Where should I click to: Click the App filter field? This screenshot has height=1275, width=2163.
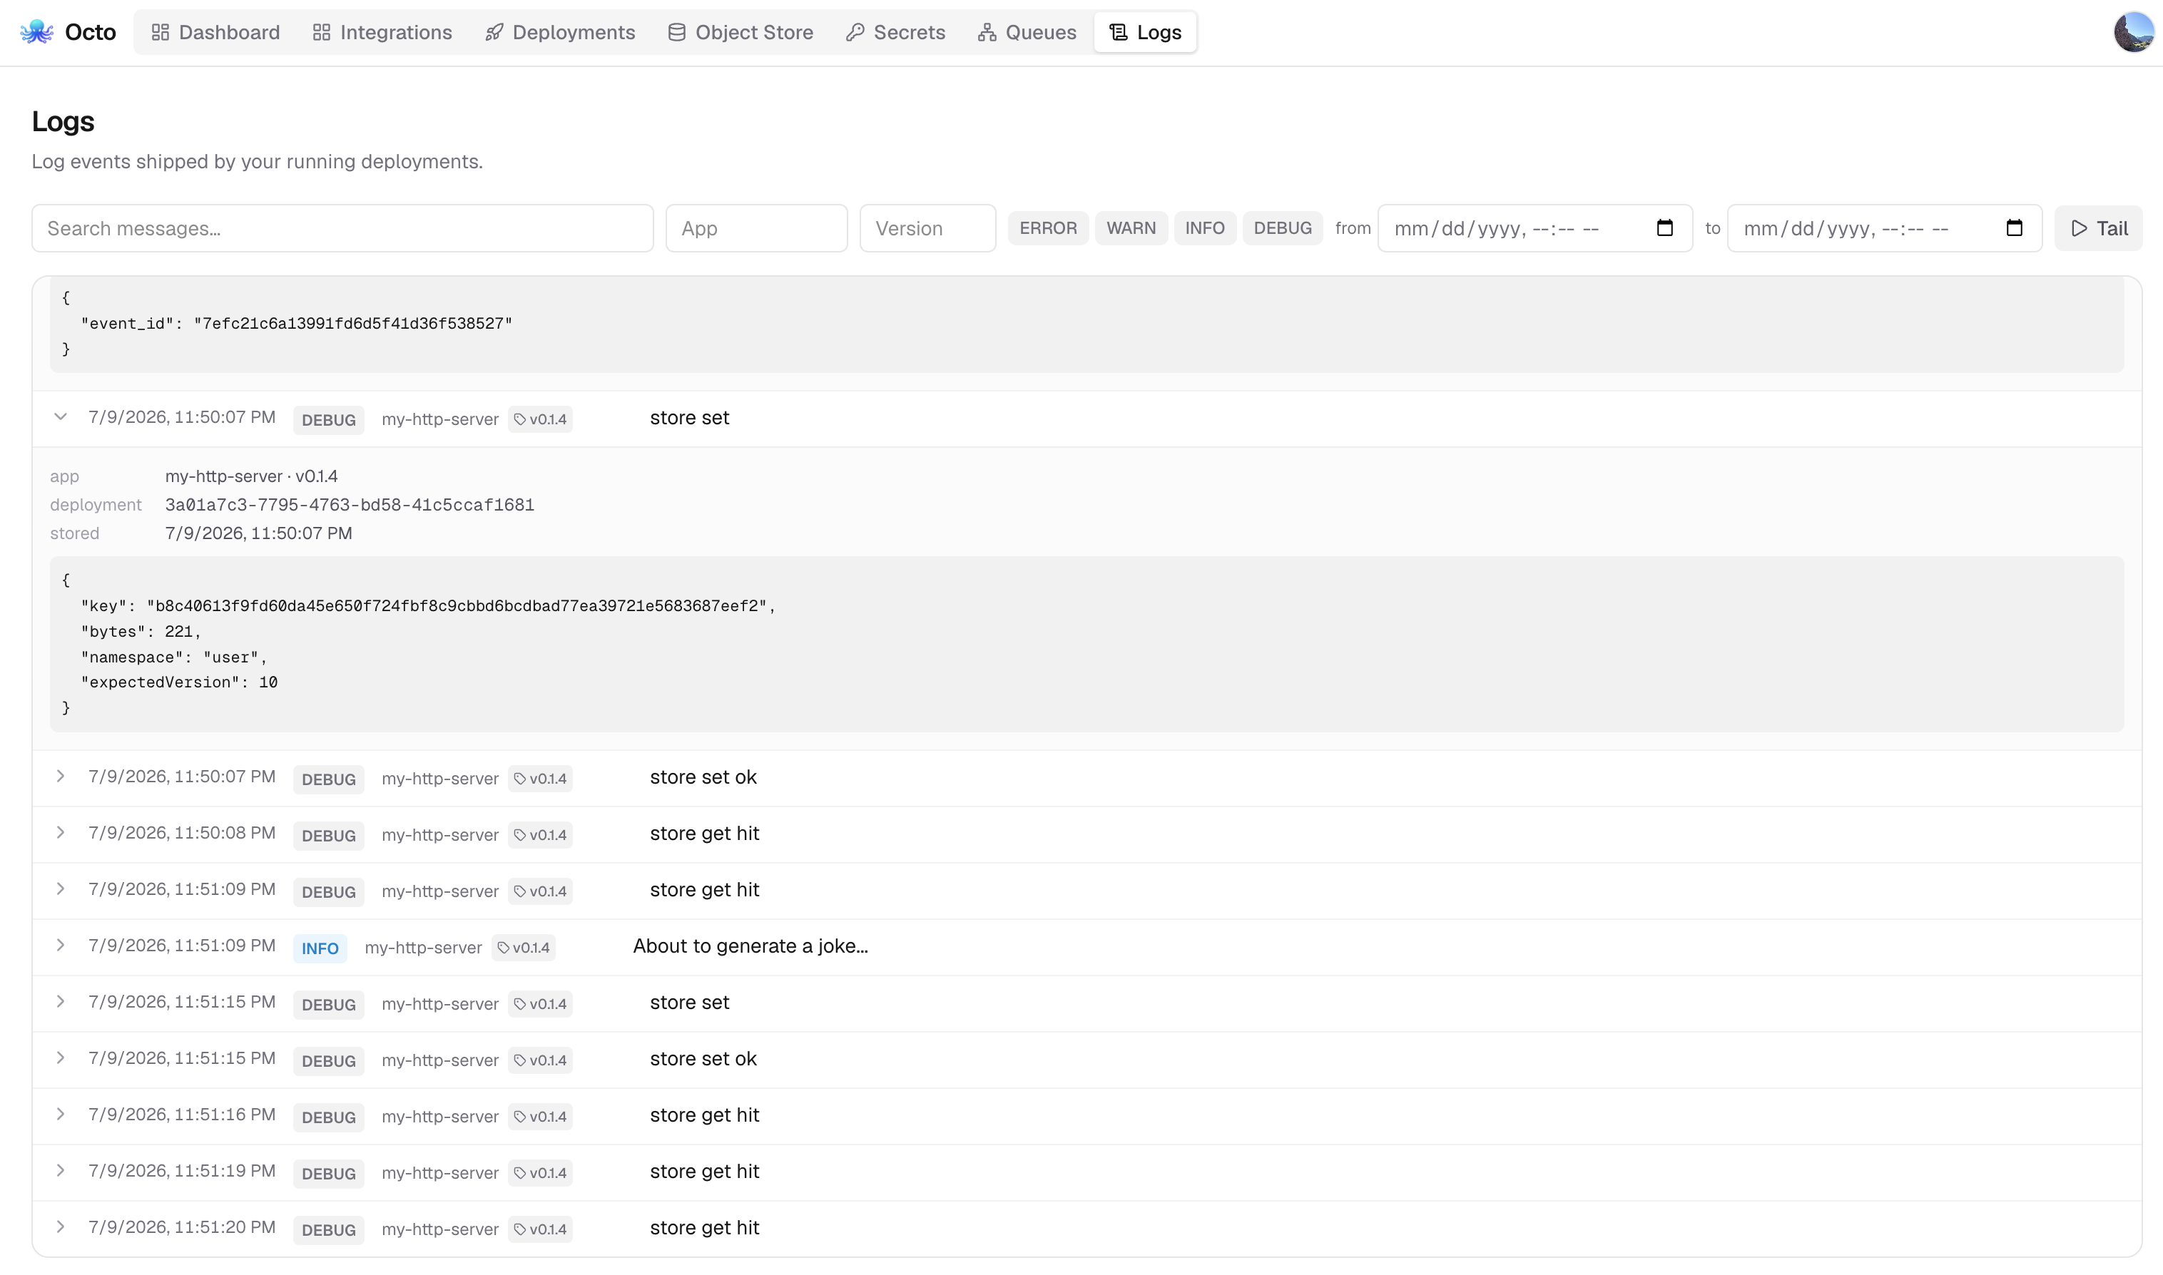tap(756, 227)
